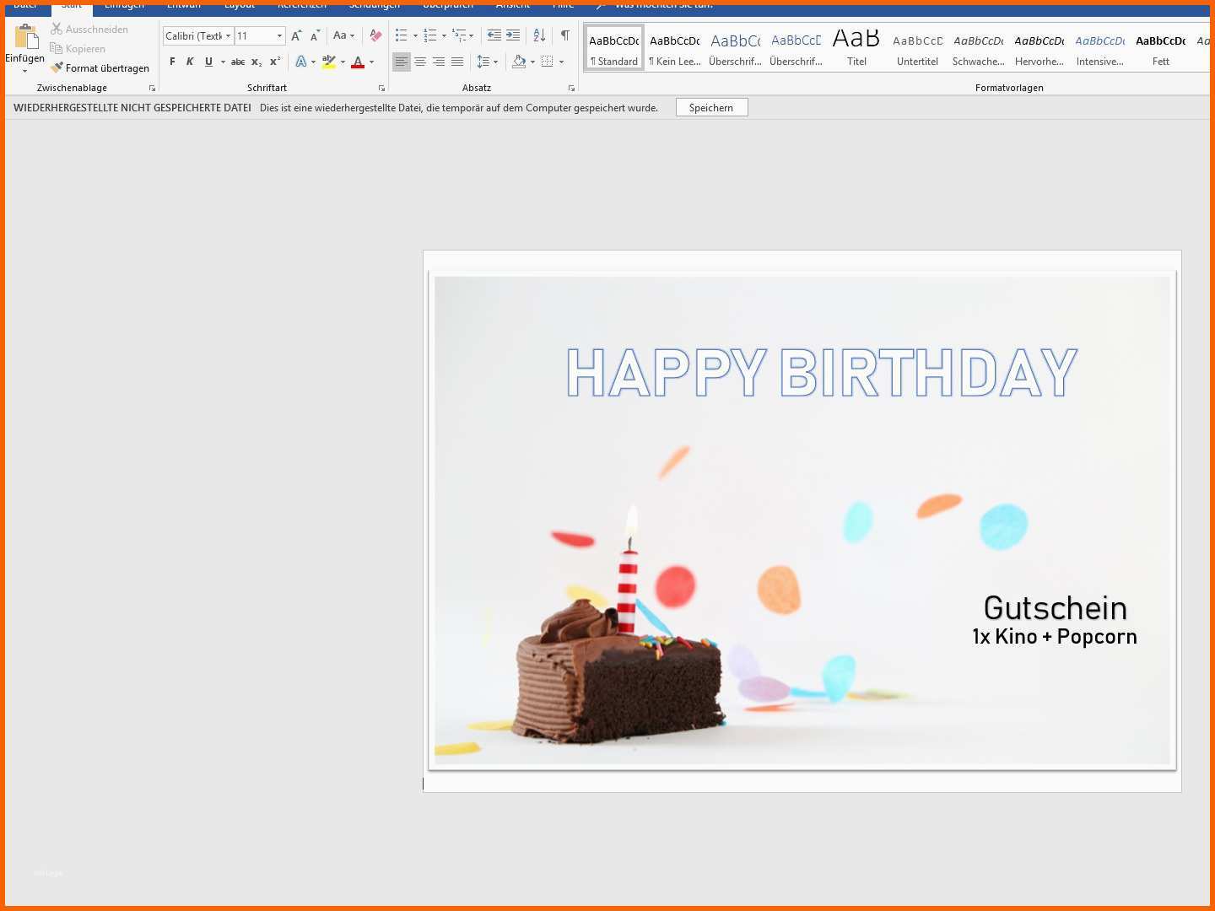Enable strikethrough (abc) formatting
Viewport: 1215px width, 911px height.
pyautogui.click(x=239, y=61)
